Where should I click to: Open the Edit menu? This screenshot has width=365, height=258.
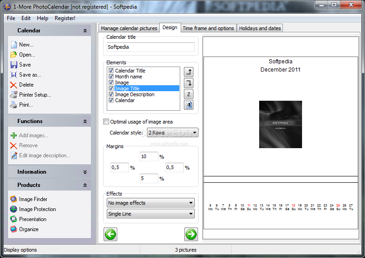(26, 18)
